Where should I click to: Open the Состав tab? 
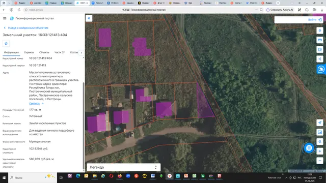74,52
